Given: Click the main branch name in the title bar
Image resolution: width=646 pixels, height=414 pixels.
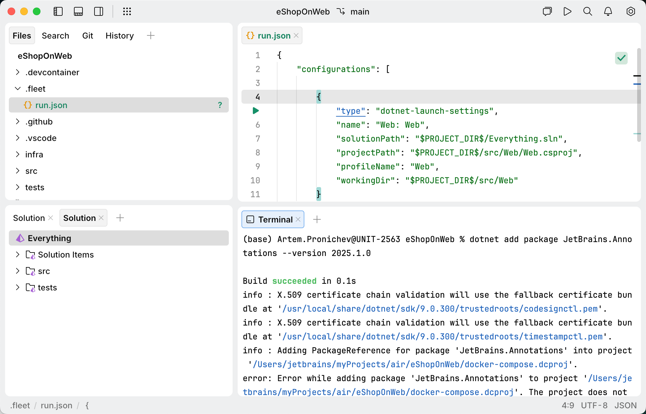Looking at the screenshot, I should (x=360, y=11).
